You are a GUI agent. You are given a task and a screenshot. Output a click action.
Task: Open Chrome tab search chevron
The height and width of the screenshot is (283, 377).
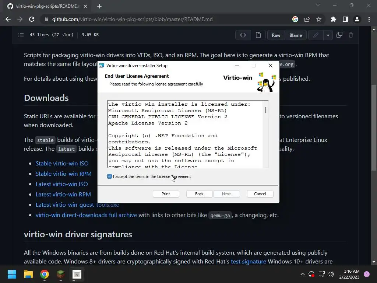click(x=318, y=5)
